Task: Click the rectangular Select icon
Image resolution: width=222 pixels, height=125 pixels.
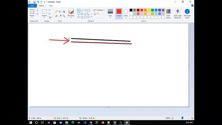Action: 44,11
